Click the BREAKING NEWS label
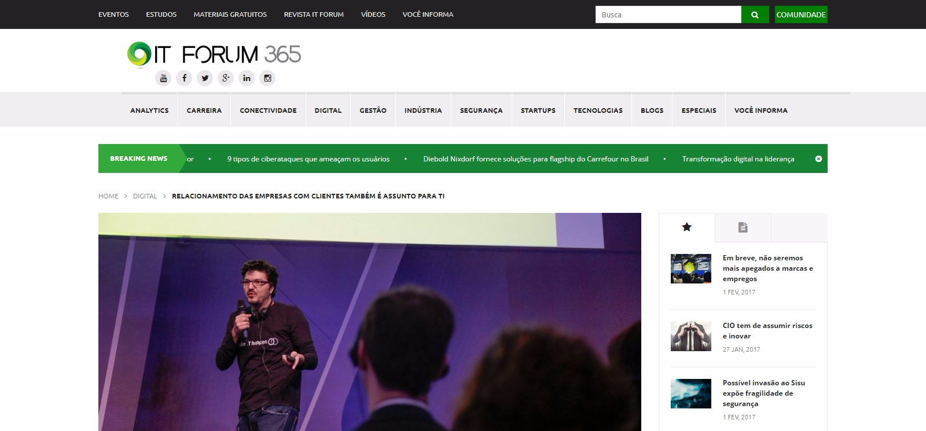926x431 pixels. tap(138, 159)
